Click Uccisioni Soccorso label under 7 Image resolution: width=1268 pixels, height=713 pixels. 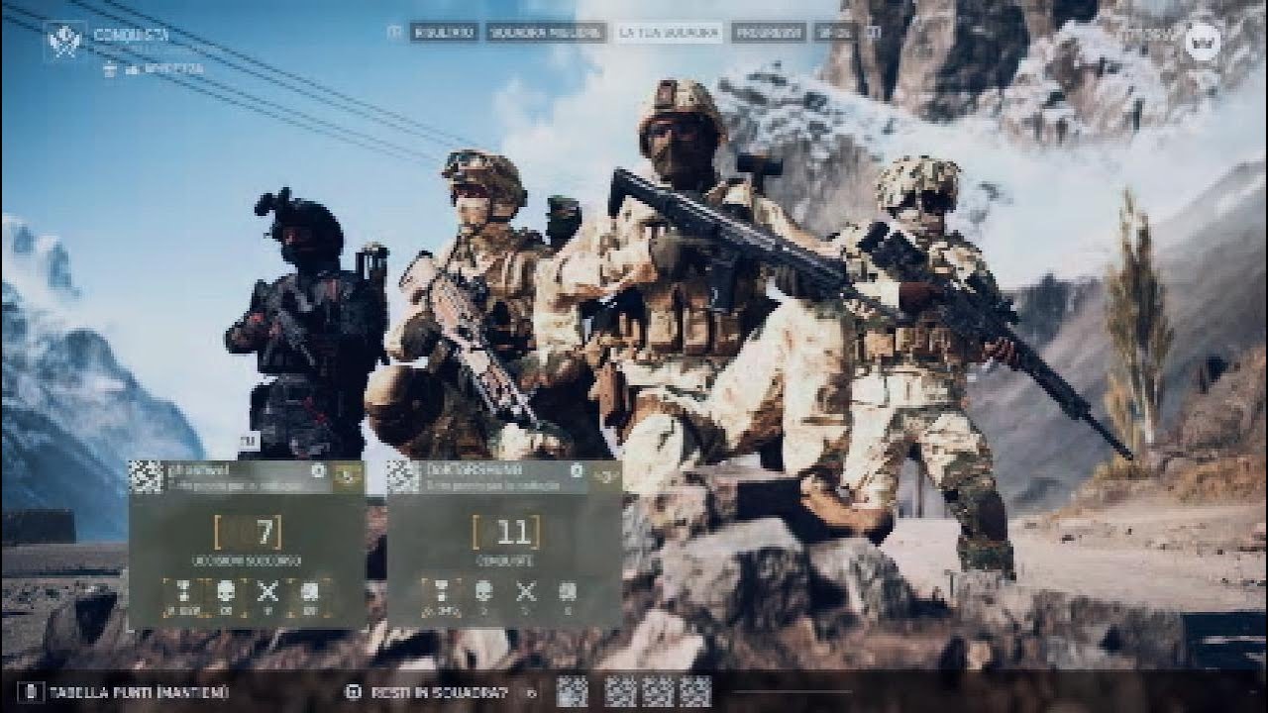click(x=248, y=561)
